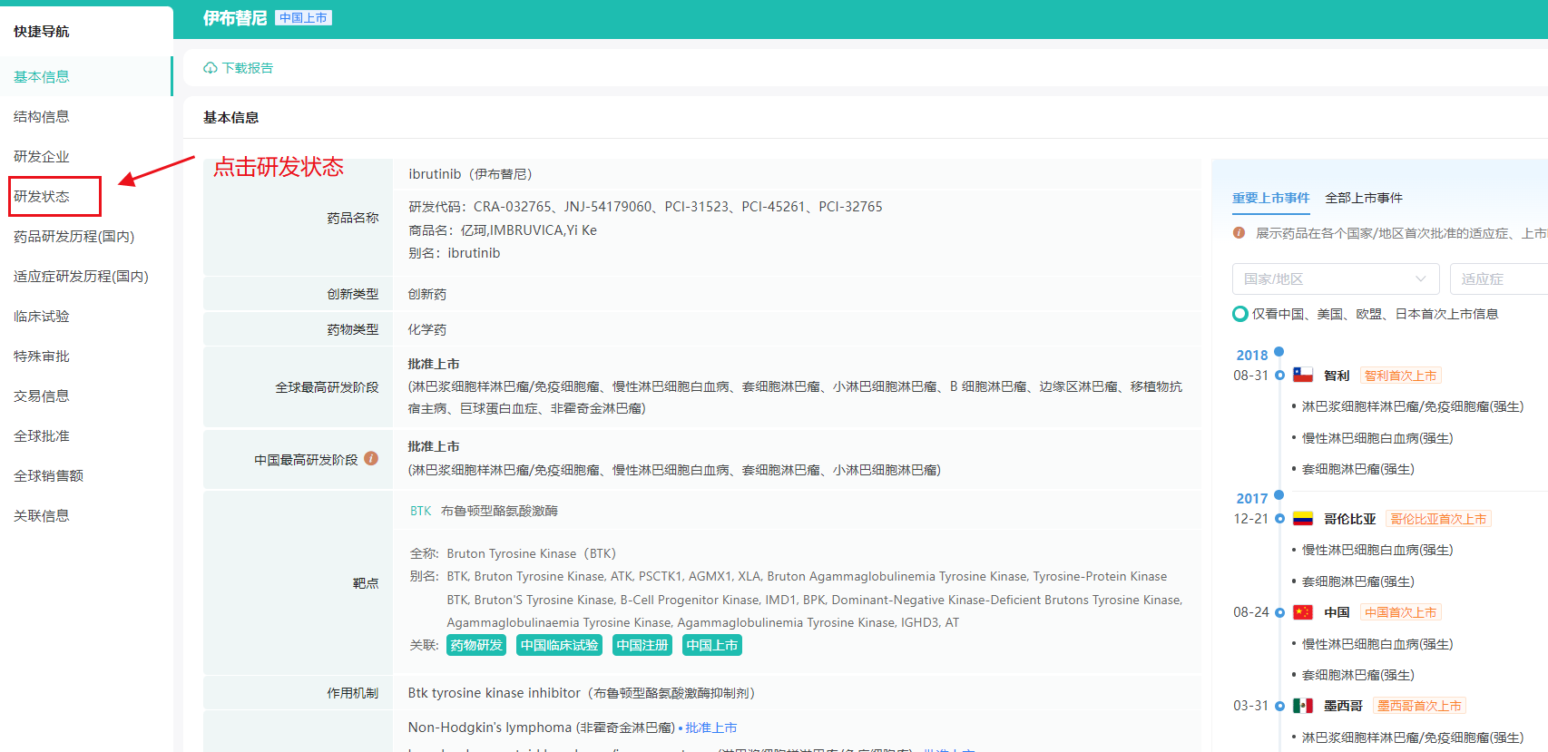Click the BTK target link
Viewport: 1548px width, 752px height.
pyautogui.click(x=420, y=511)
